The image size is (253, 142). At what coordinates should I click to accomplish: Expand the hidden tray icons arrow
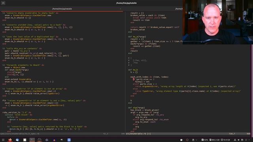tap(249, 140)
